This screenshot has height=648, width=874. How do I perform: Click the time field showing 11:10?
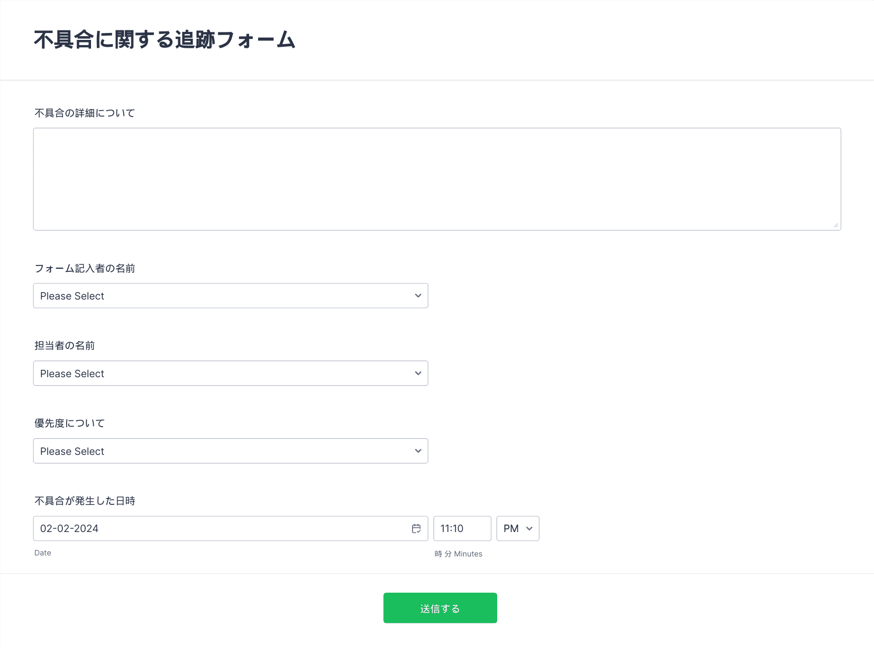tap(462, 528)
